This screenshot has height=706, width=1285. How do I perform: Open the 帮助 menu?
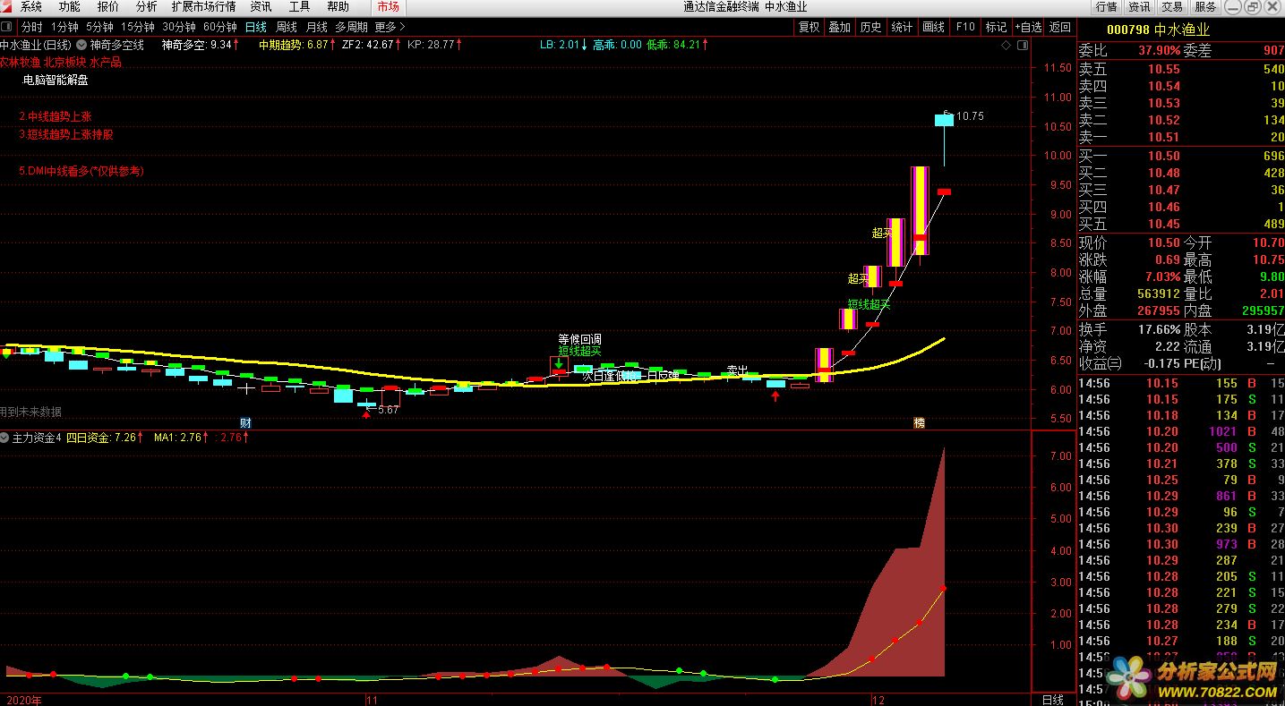(338, 6)
